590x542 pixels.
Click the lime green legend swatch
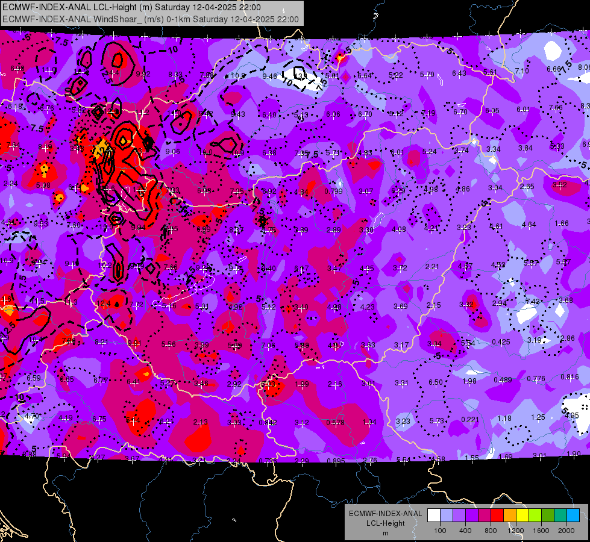pos(535,516)
